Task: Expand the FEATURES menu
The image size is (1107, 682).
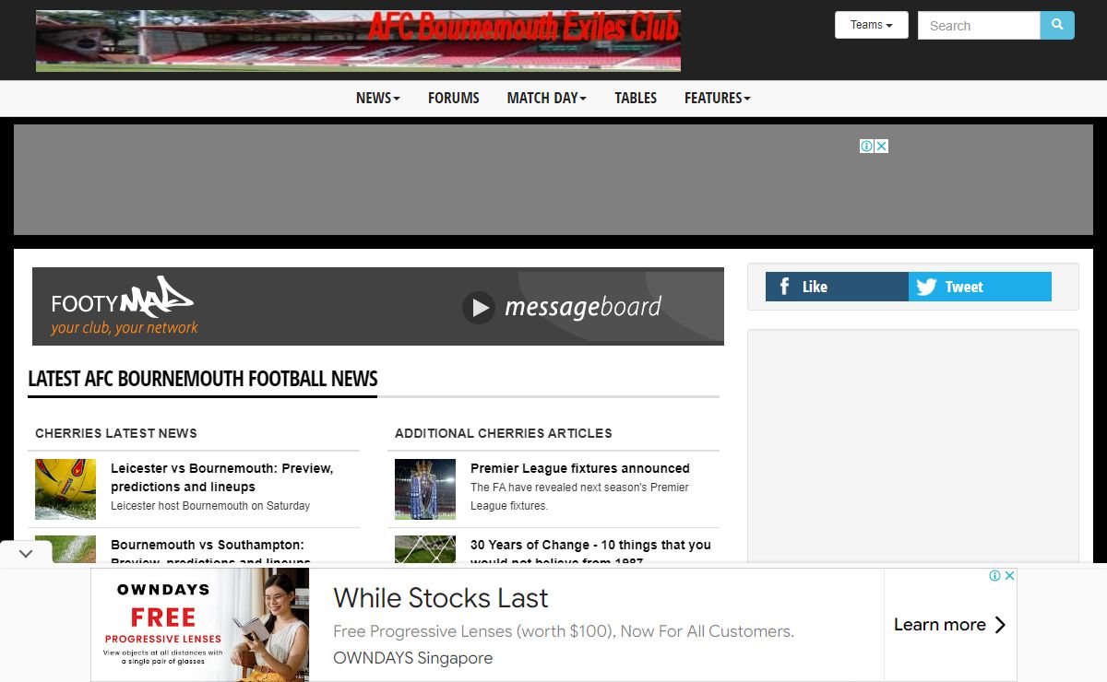Action: coord(718,98)
